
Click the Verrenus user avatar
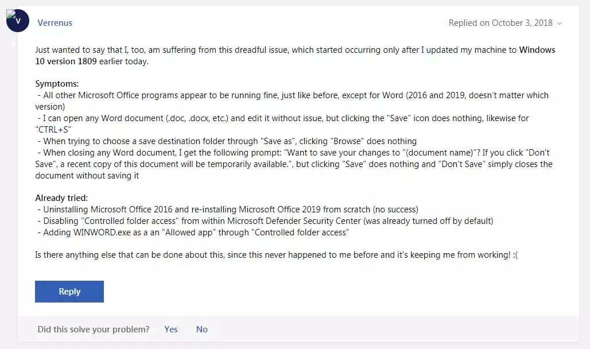pos(18,21)
